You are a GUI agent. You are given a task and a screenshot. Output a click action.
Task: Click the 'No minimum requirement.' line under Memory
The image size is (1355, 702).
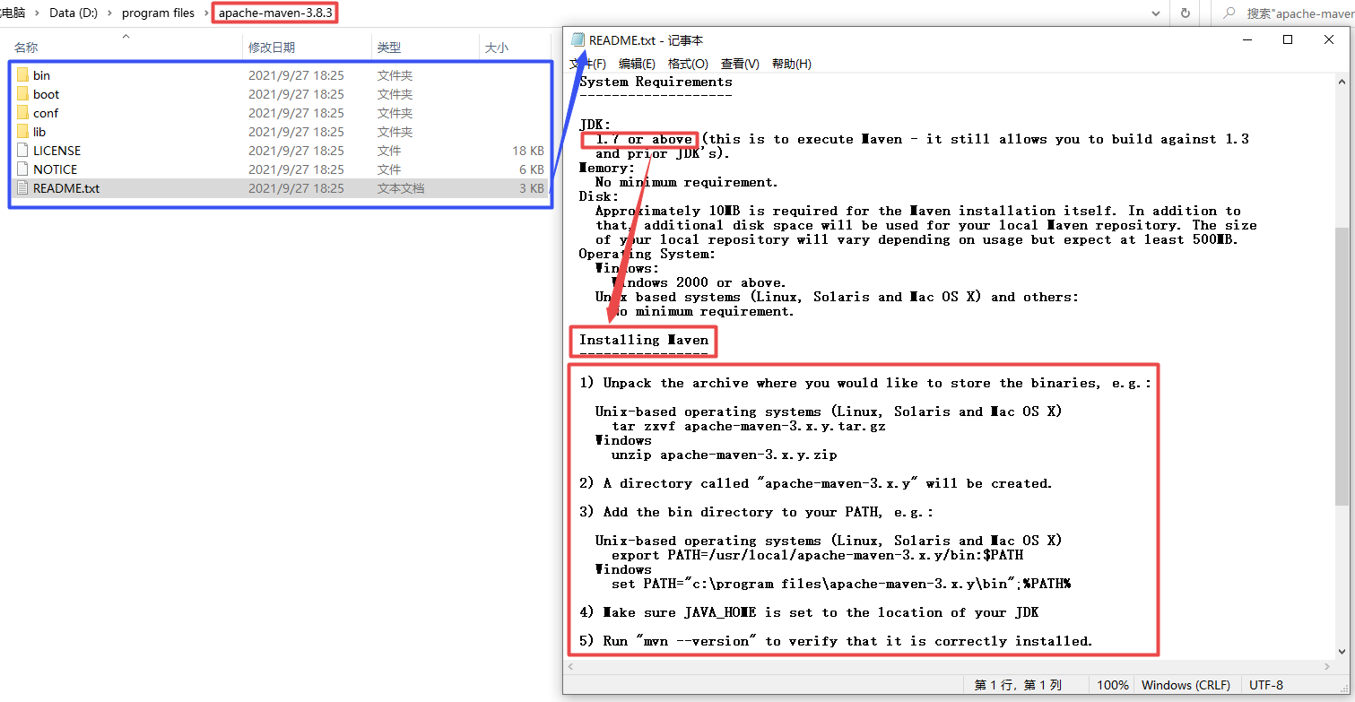tap(687, 182)
